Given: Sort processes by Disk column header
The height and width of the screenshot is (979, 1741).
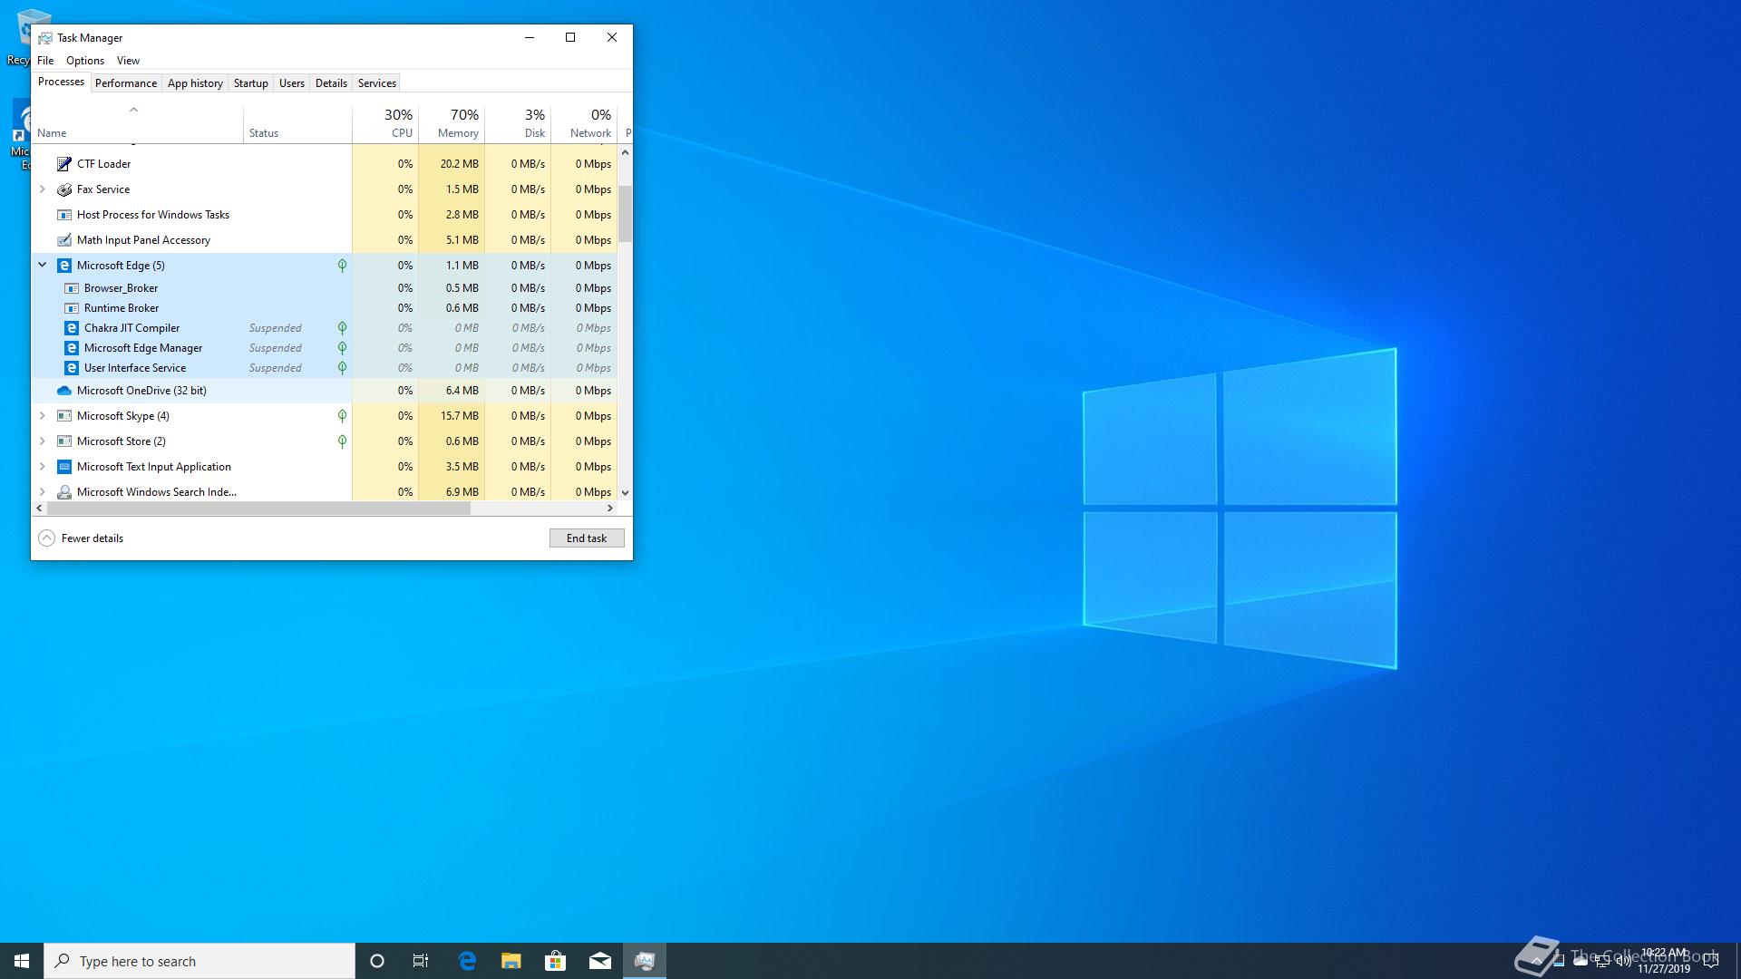Looking at the screenshot, I should tap(518, 124).
